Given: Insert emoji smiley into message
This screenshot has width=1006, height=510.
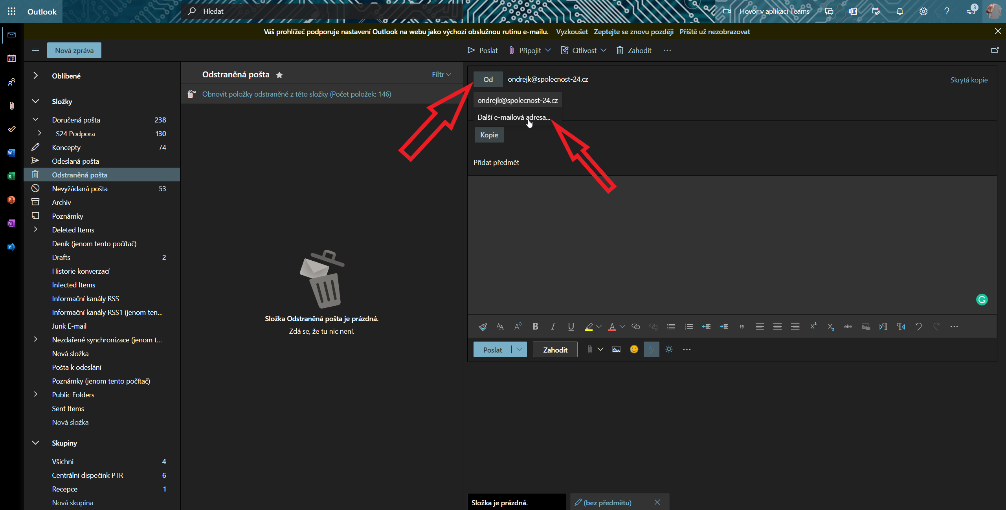Looking at the screenshot, I should click(x=634, y=349).
